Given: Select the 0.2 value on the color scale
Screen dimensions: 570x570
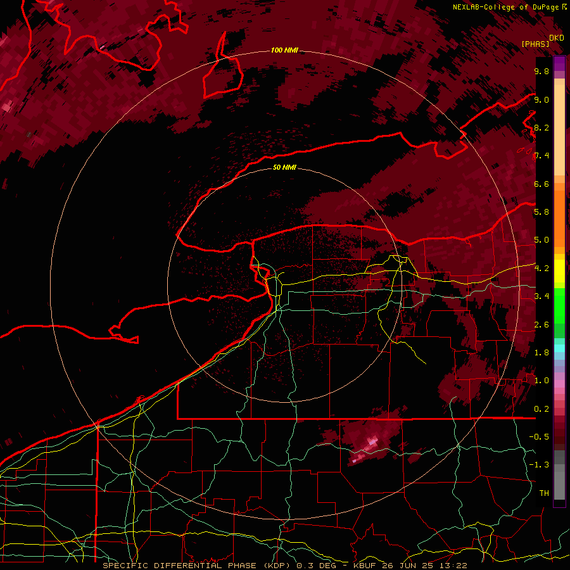Looking at the screenshot, I should click(541, 409).
